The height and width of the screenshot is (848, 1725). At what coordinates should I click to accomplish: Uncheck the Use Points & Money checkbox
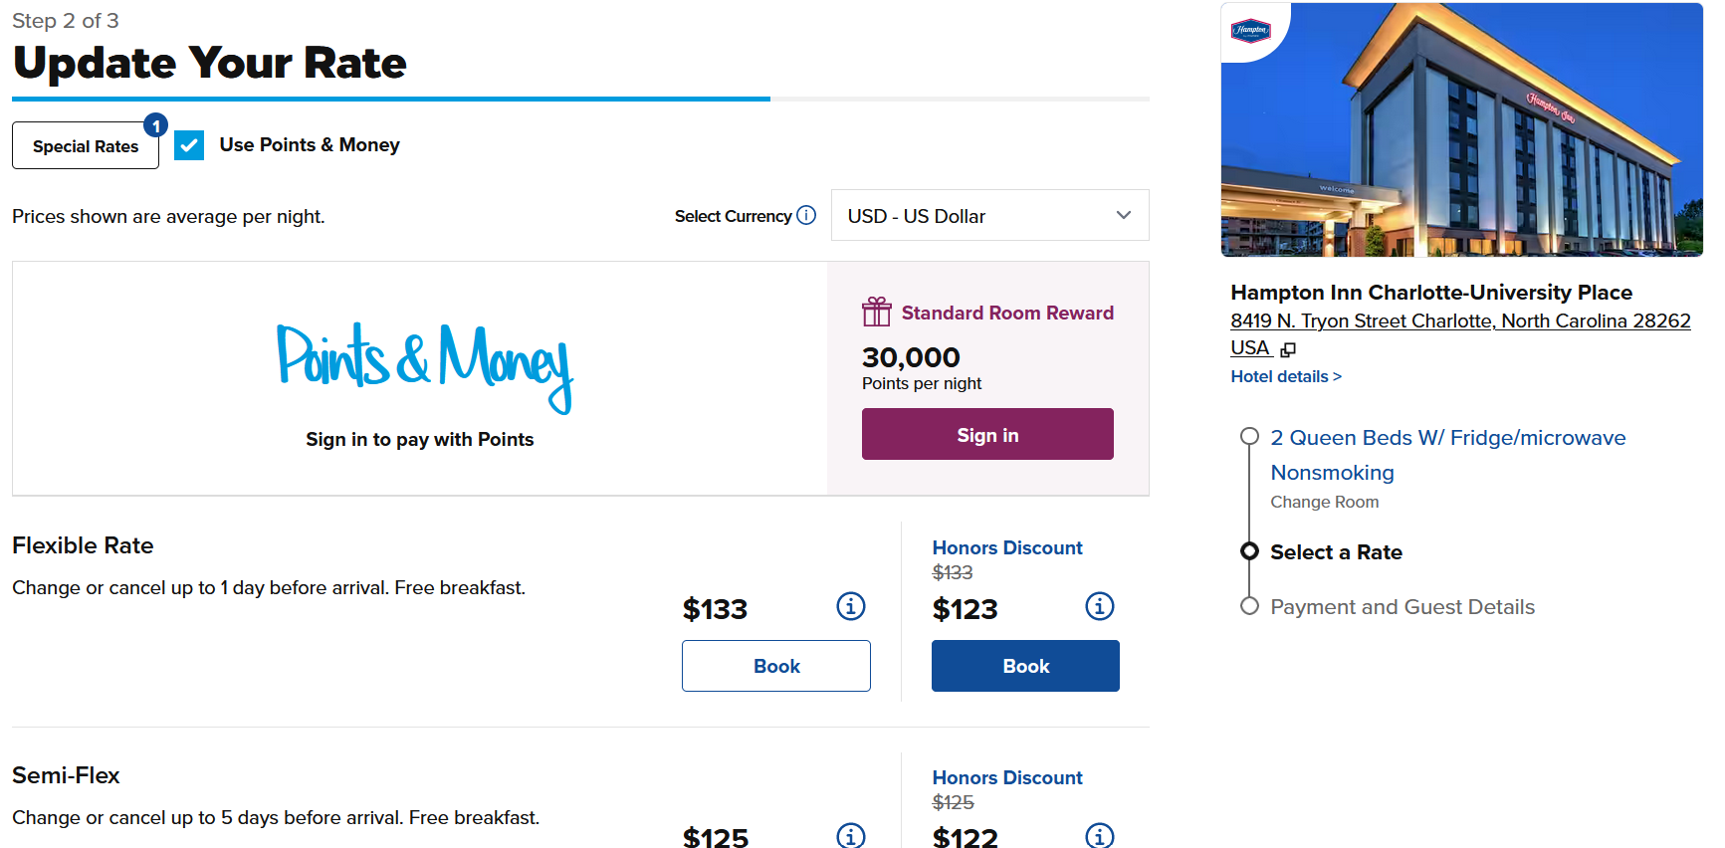[x=189, y=145]
